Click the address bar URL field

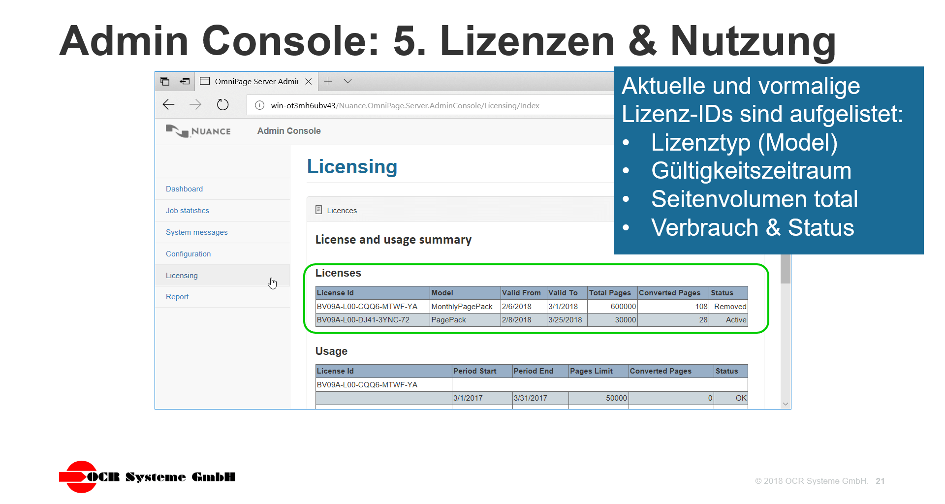418,105
